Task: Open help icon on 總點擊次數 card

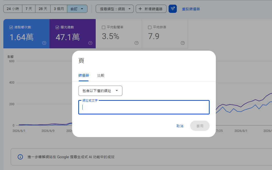Action: [x=44, y=43]
